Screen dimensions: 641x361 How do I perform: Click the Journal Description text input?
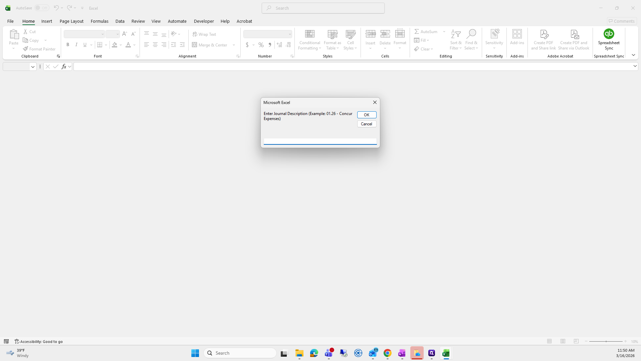pyautogui.click(x=320, y=141)
